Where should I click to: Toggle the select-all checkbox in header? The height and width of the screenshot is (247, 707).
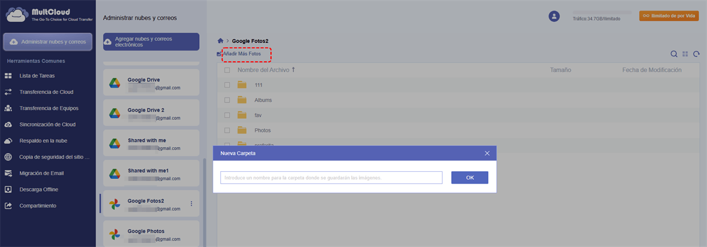tap(227, 70)
